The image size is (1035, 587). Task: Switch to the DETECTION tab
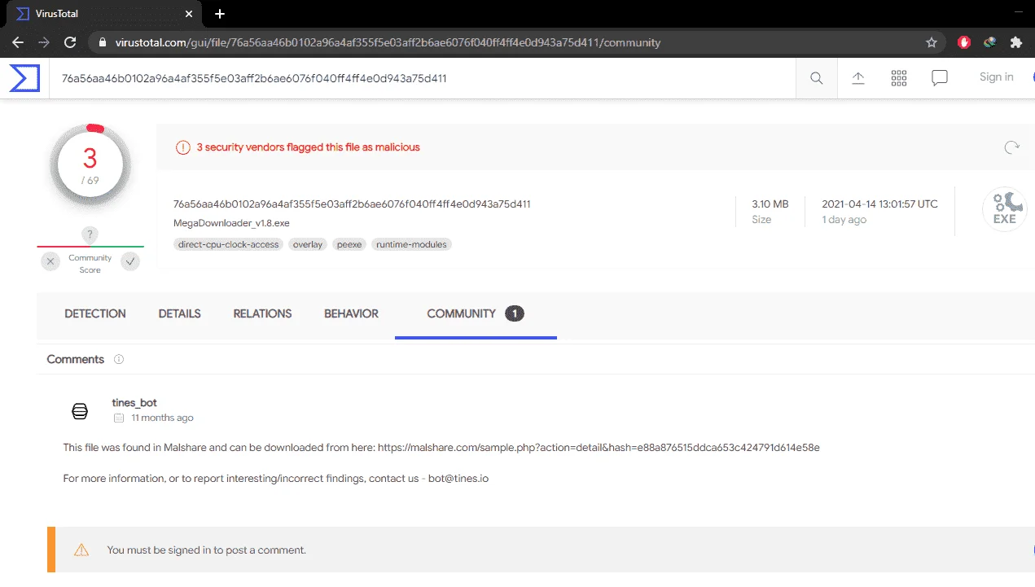[95, 313]
